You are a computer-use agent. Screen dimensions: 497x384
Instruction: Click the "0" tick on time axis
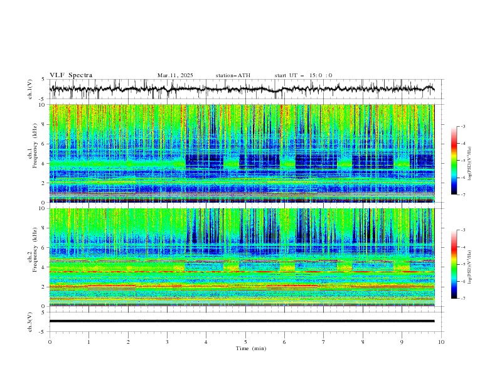(50, 342)
